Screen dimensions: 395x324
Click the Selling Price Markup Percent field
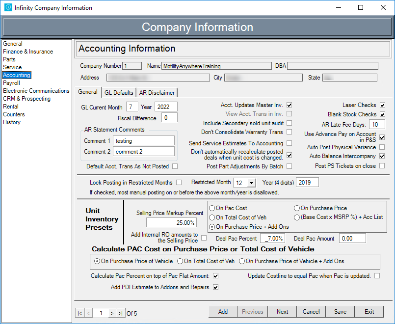pyautogui.click(x=171, y=223)
